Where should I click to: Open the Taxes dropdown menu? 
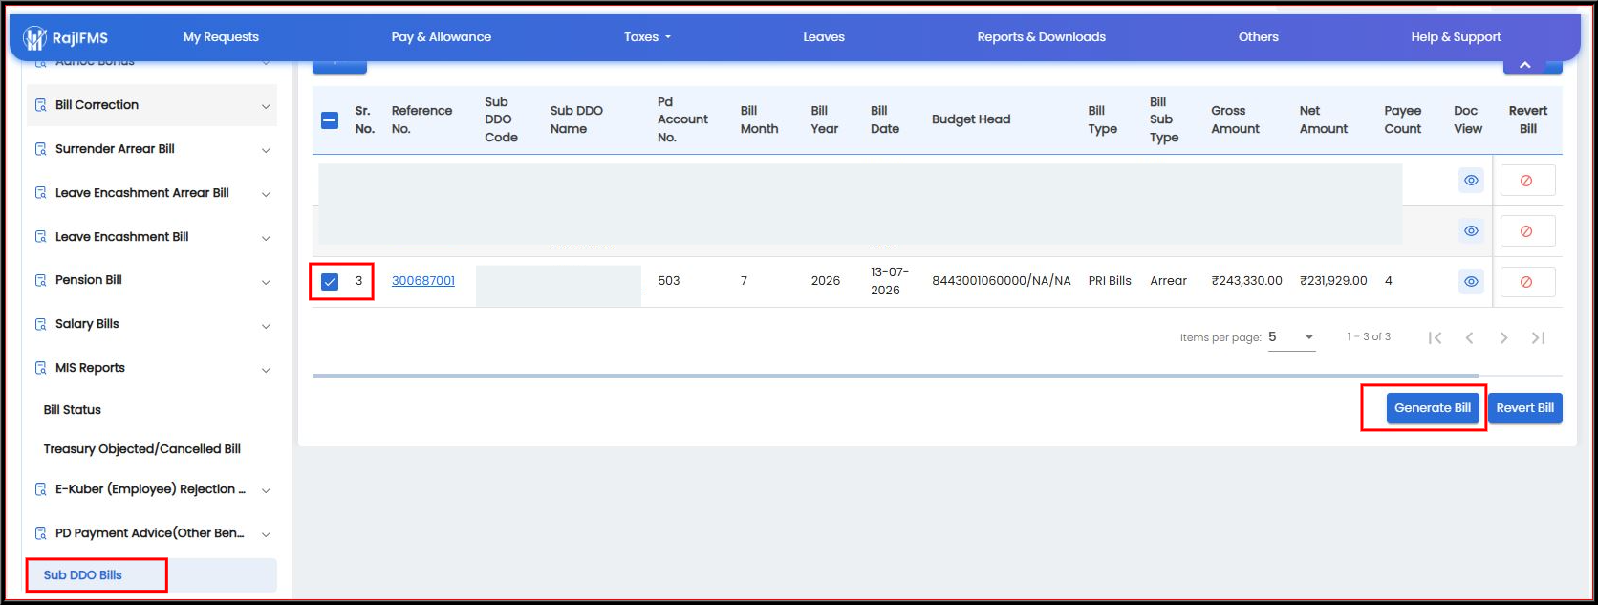coord(647,37)
